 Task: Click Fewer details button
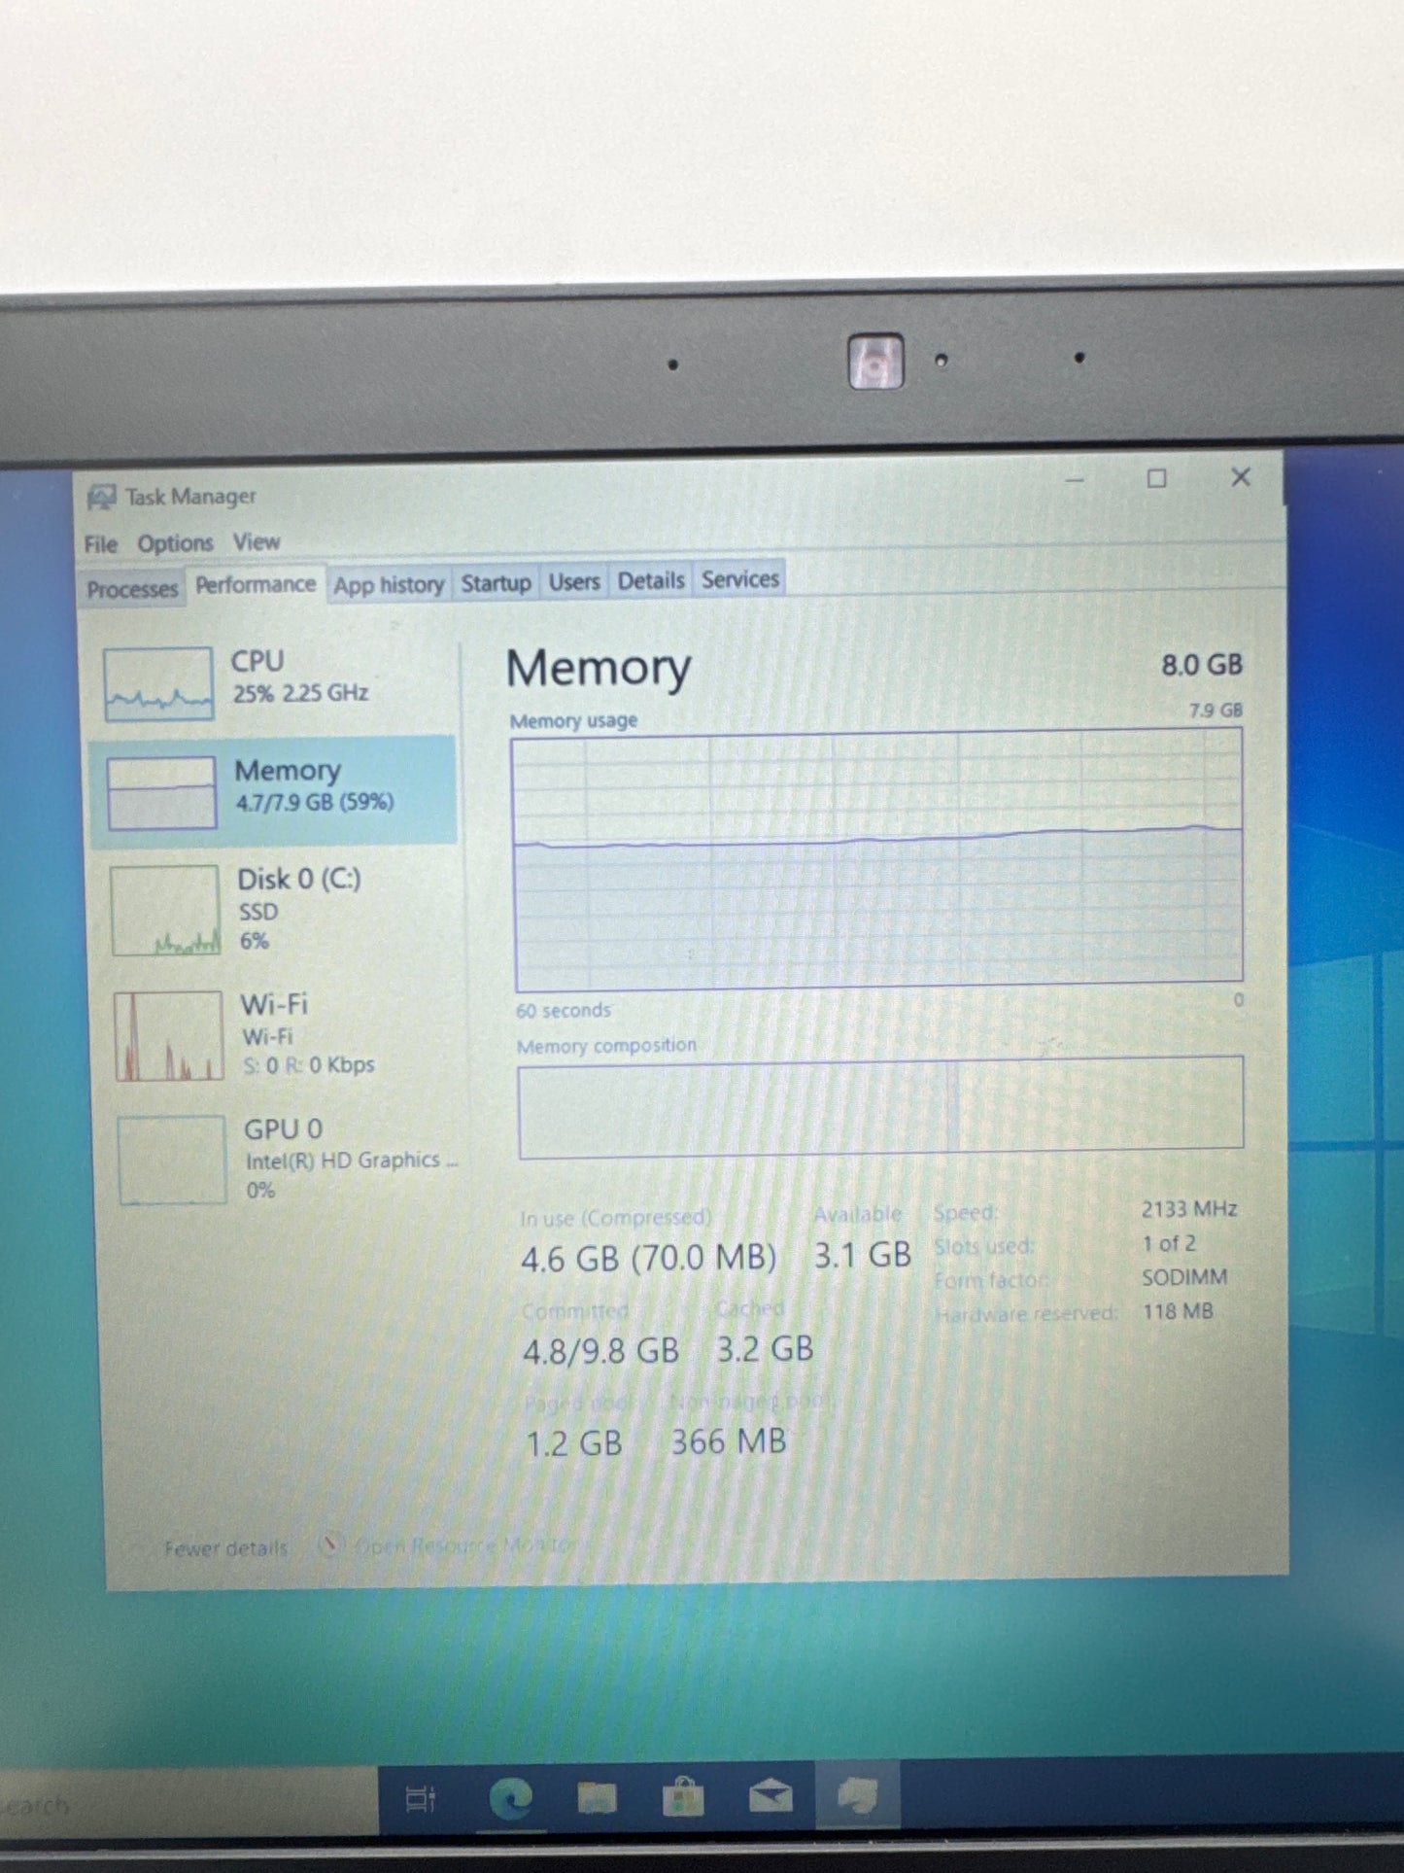(225, 1548)
